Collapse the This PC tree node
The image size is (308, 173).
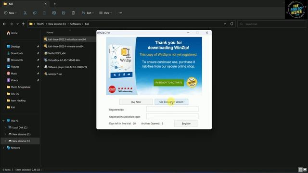point(3,121)
